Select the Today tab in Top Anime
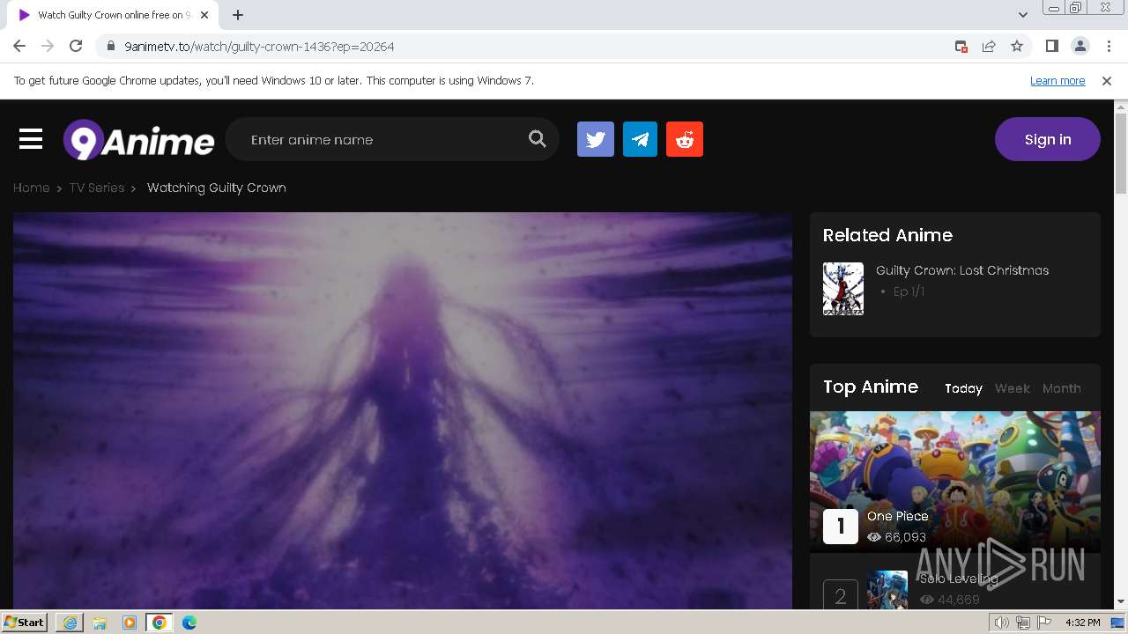 [963, 388]
